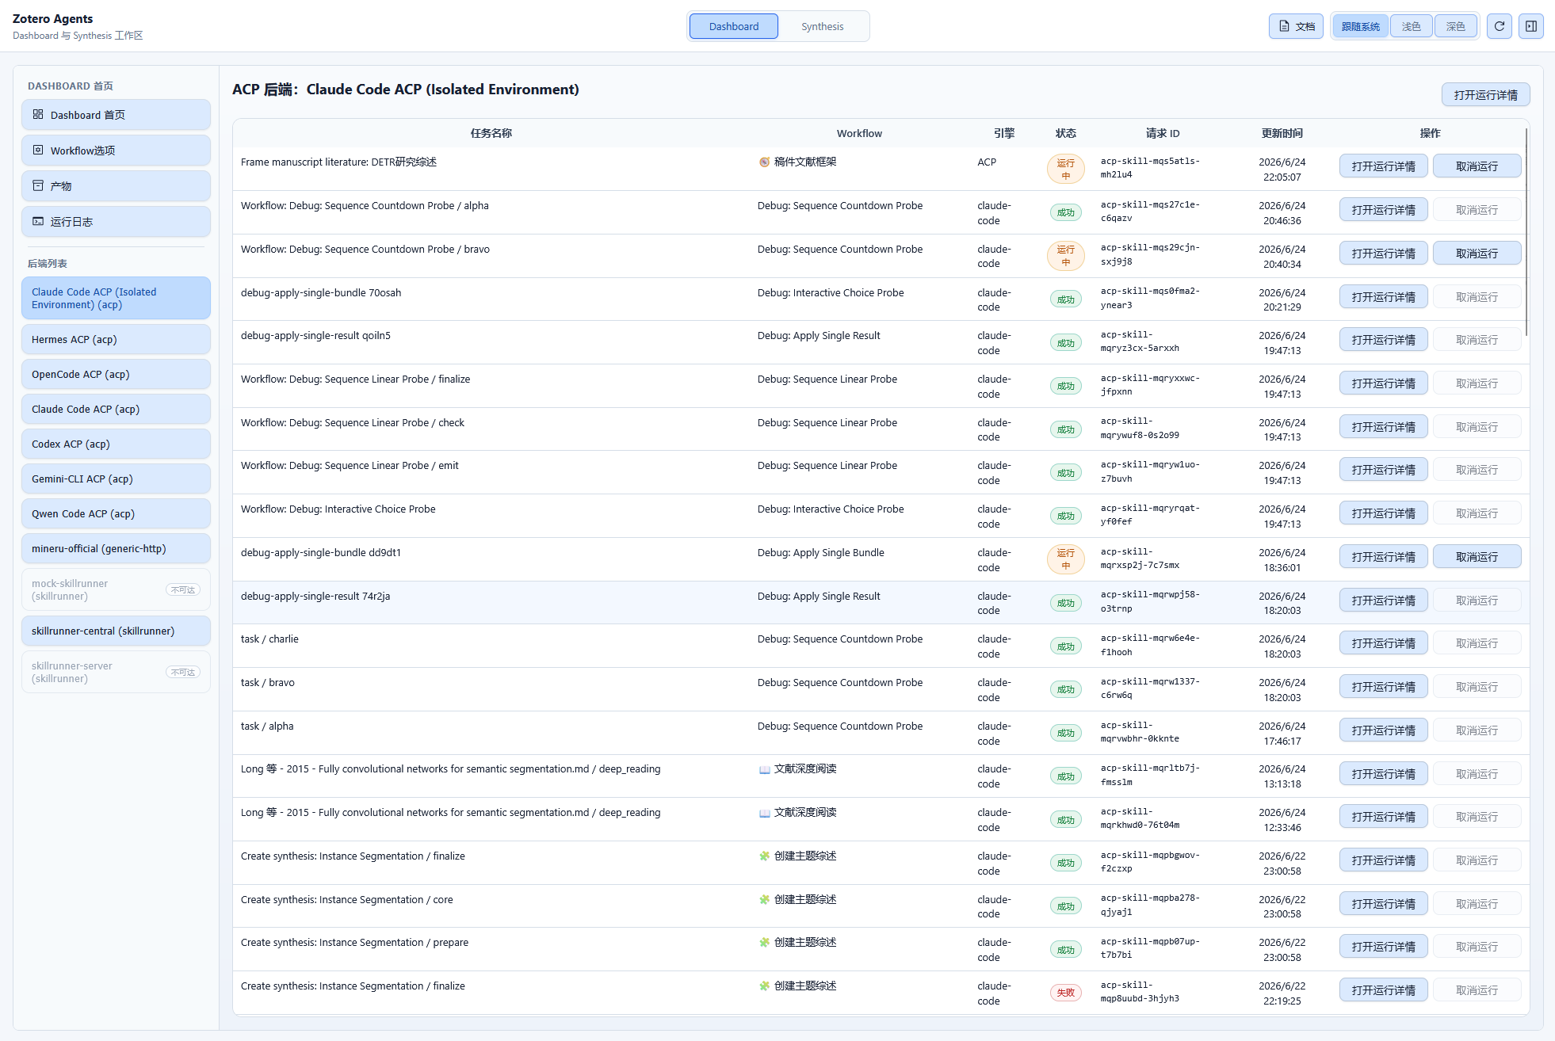Switch to the Dashboard tab

click(734, 26)
